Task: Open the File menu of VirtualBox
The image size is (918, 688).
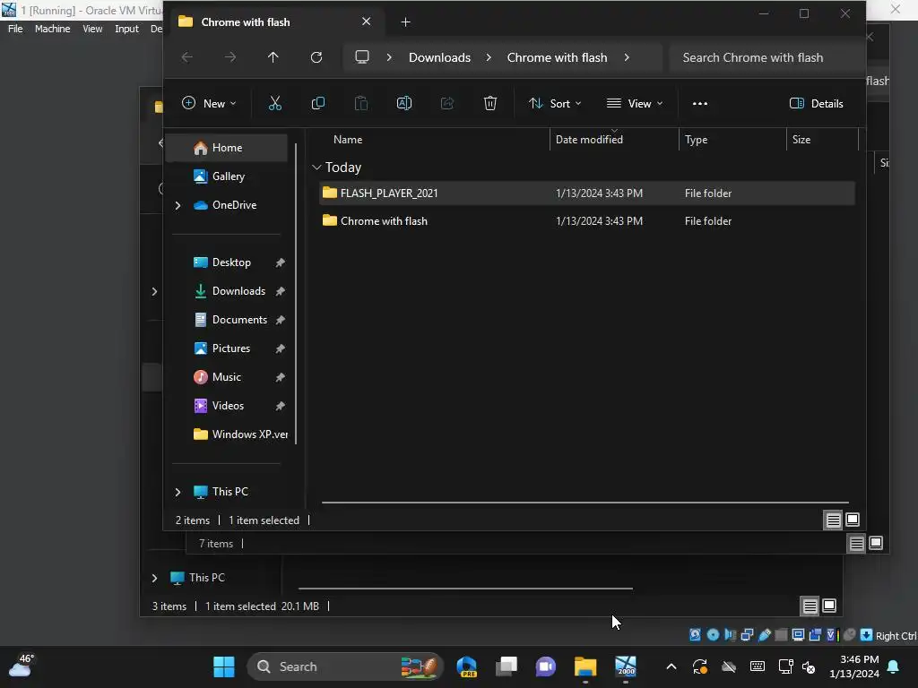Action: coord(15,29)
